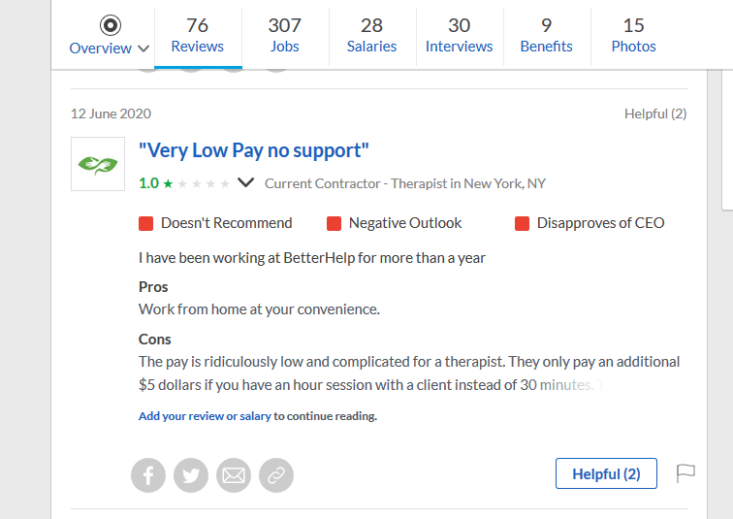This screenshot has width=733, height=519.
Task: Click the Overview target icon
Action: [x=111, y=25]
